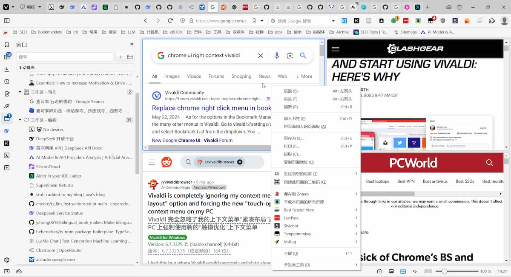Open the LLM bookmarks folder
Viewport: 511px width, 277px height.
128,32
